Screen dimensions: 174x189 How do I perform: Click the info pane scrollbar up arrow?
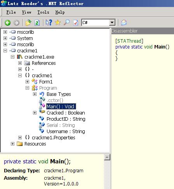(107, 157)
